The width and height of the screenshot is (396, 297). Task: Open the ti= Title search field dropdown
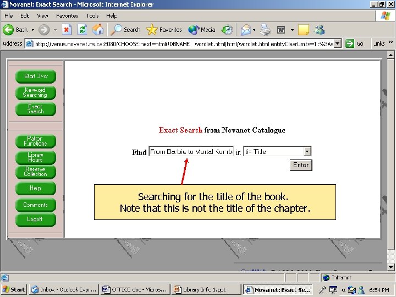pos(307,151)
